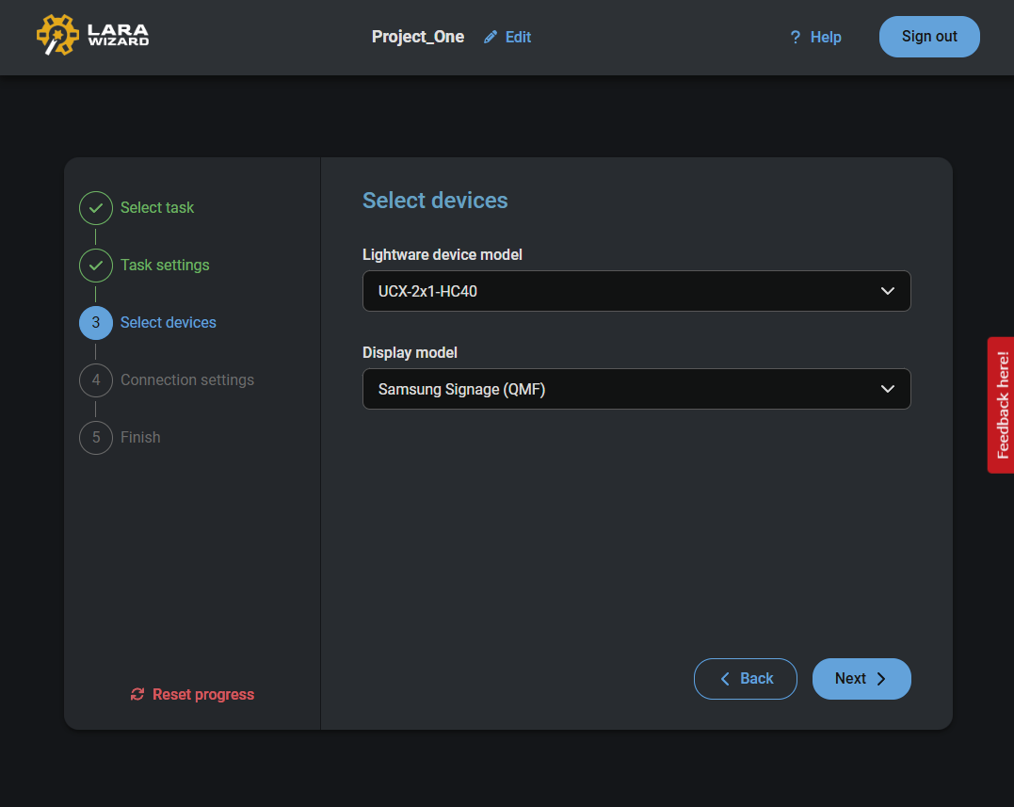The image size is (1014, 807).
Task: Go to the Select task step
Action: pyautogui.click(x=157, y=208)
